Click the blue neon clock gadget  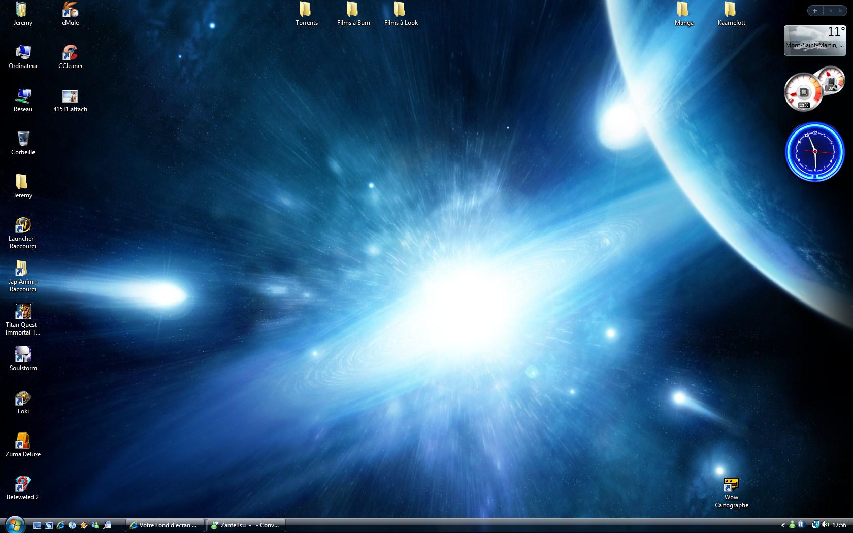pyautogui.click(x=814, y=152)
